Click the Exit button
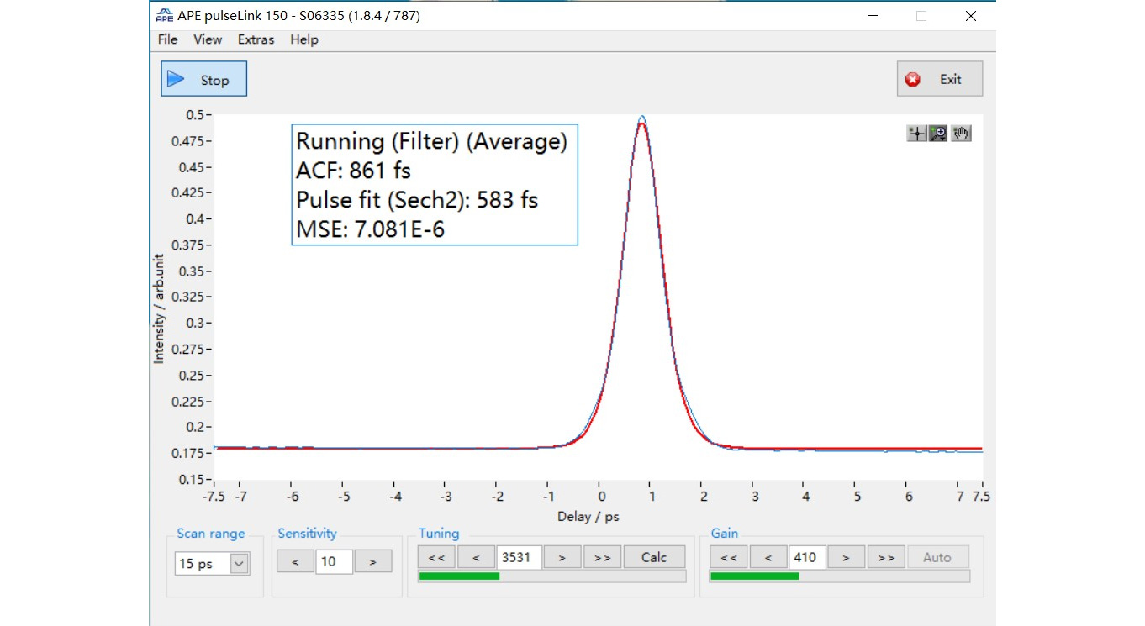Image resolution: width=1145 pixels, height=626 pixels. (939, 80)
